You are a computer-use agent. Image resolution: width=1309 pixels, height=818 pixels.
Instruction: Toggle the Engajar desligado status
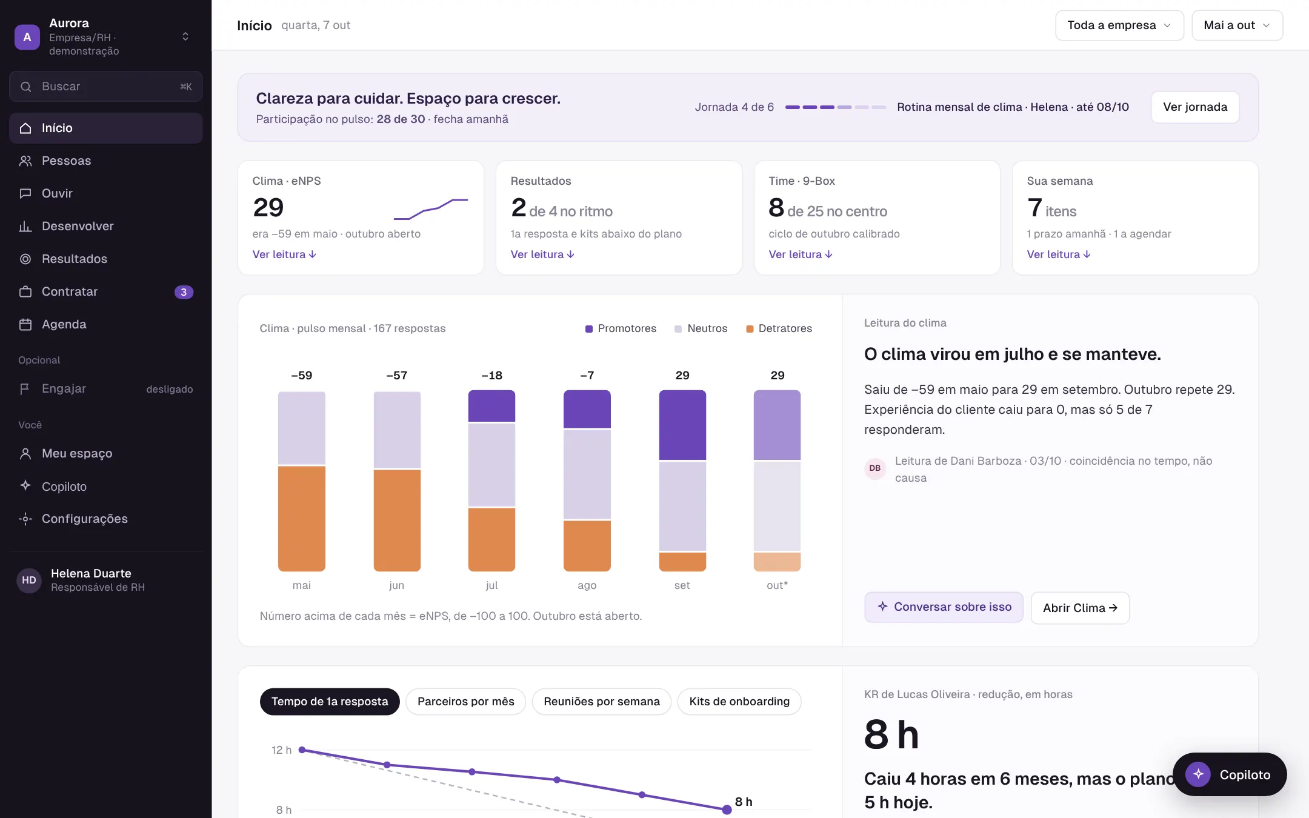point(170,389)
